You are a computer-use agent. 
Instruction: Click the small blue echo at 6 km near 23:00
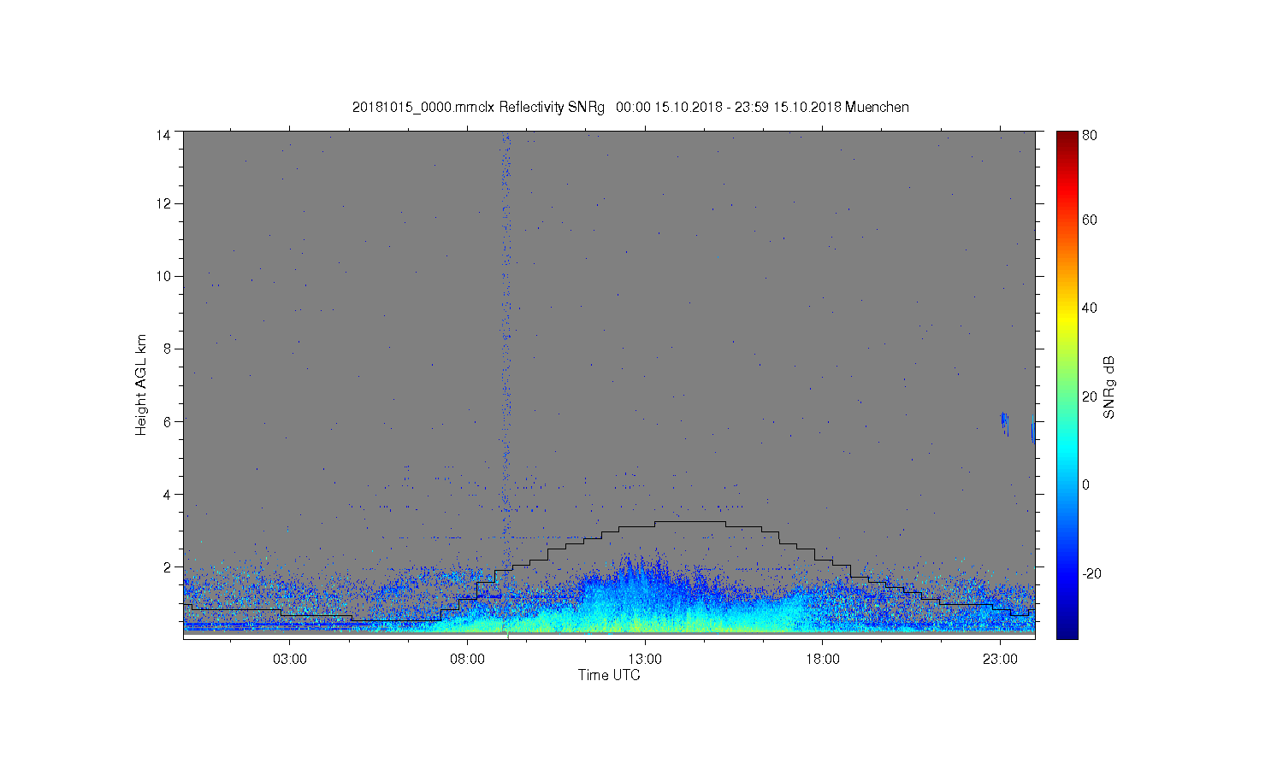coord(1005,423)
